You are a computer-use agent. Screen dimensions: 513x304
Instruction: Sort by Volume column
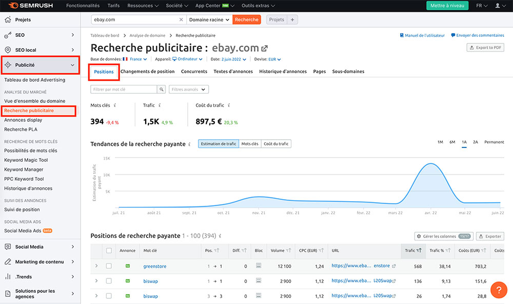[288, 250]
